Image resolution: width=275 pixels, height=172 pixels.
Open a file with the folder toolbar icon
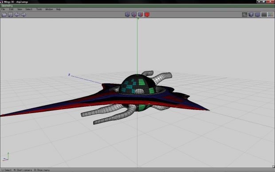coord(4,15)
